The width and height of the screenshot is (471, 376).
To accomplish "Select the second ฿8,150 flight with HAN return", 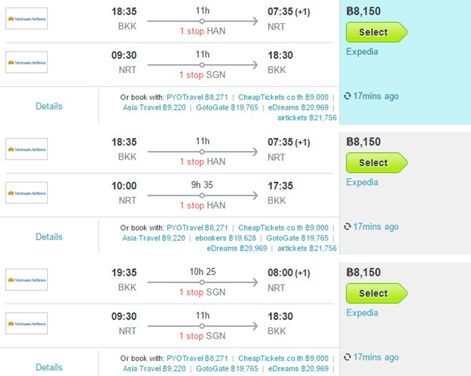I will coord(377,163).
